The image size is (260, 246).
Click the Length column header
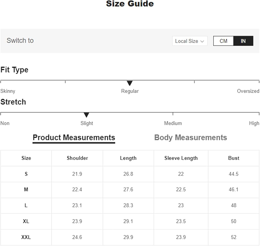(128, 158)
